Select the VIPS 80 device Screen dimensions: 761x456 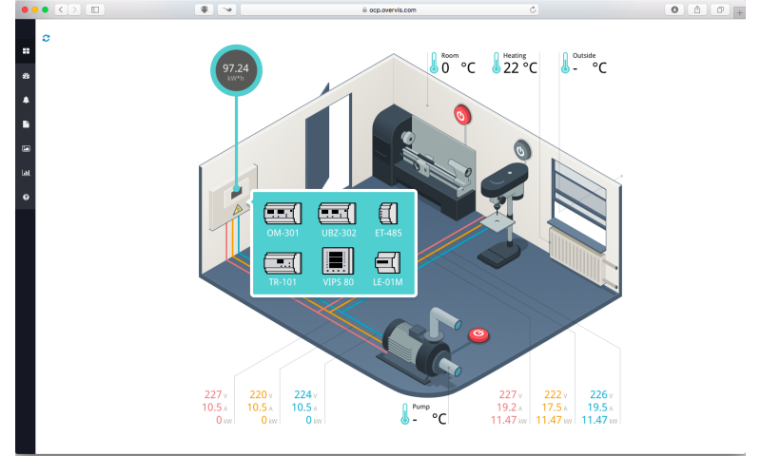coord(337,267)
